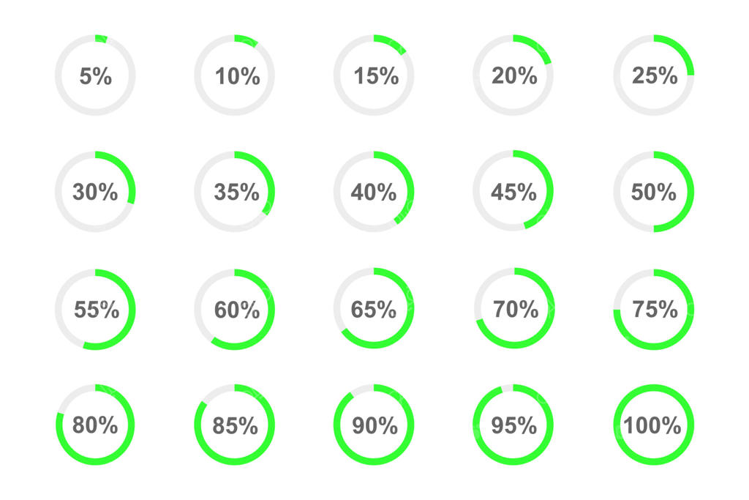Screen dimensions: 749x500
Task: Select the 50% half-filled ring
Action: 653,192
